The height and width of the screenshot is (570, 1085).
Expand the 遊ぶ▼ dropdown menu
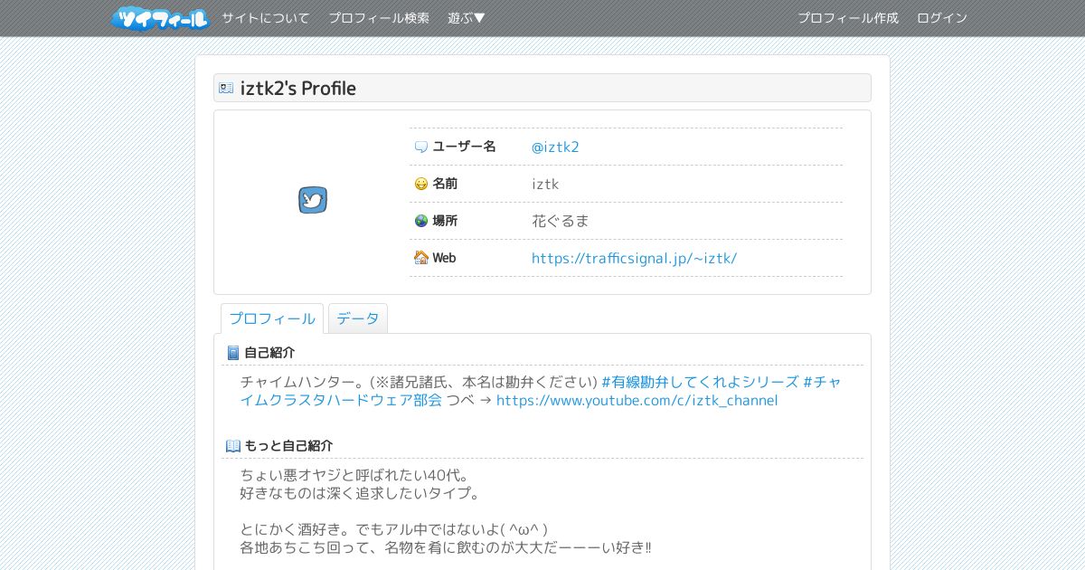point(467,18)
